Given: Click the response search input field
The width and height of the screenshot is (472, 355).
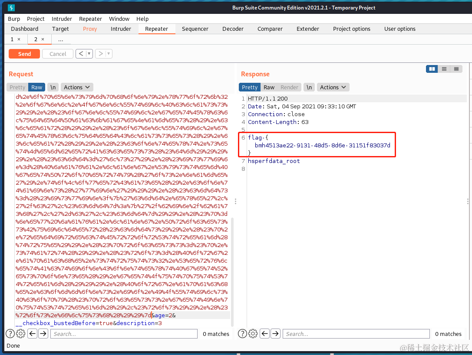Looking at the screenshot, I should (356, 334).
